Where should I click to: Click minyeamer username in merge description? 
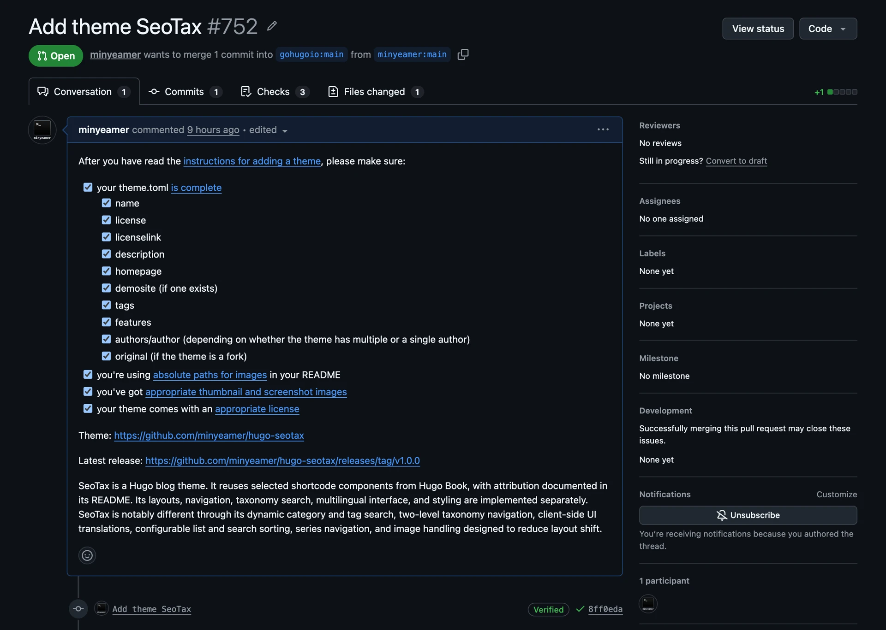[x=115, y=54]
